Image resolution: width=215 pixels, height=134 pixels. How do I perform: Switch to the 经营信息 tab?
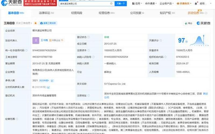coord(107,13)
